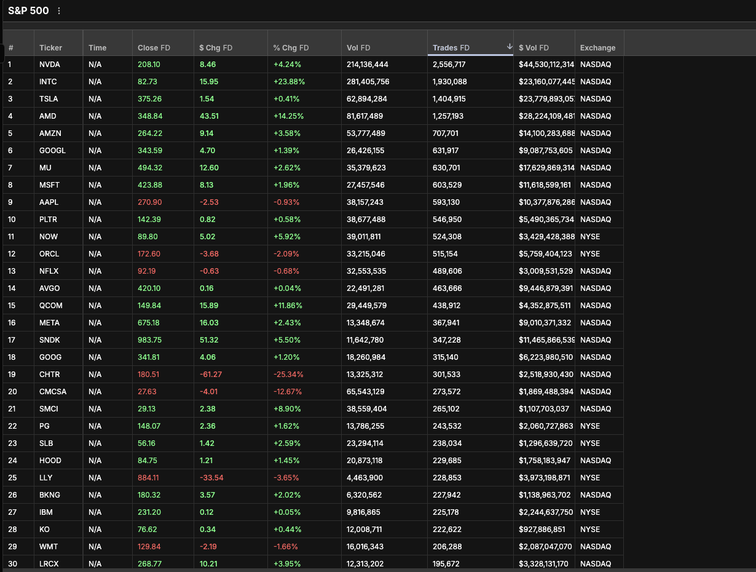Click the $9,087,753,605 dollar volume for GOOGL

coord(546,150)
